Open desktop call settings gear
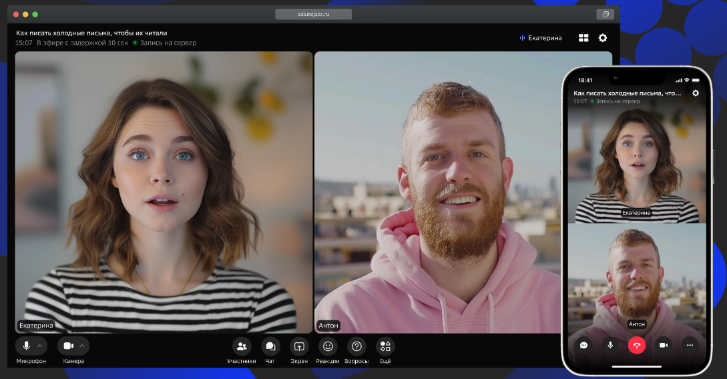The width and height of the screenshot is (727, 379). 603,38
